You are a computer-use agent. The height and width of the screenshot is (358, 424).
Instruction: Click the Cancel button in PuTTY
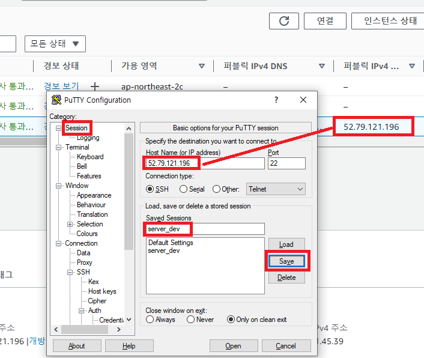tap(286, 346)
